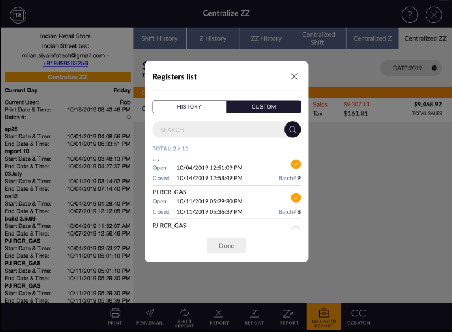Open the CCBatch icon
Screen dimensions: 452x332
click(x=358, y=316)
